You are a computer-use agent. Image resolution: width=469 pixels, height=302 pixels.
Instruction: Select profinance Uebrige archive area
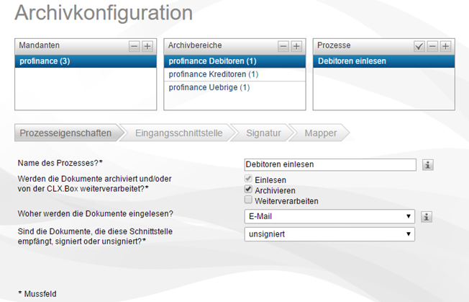(x=209, y=88)
